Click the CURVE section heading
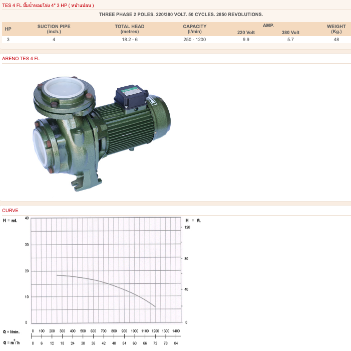This screenshot has height=351, width=351. click(10, 211)
